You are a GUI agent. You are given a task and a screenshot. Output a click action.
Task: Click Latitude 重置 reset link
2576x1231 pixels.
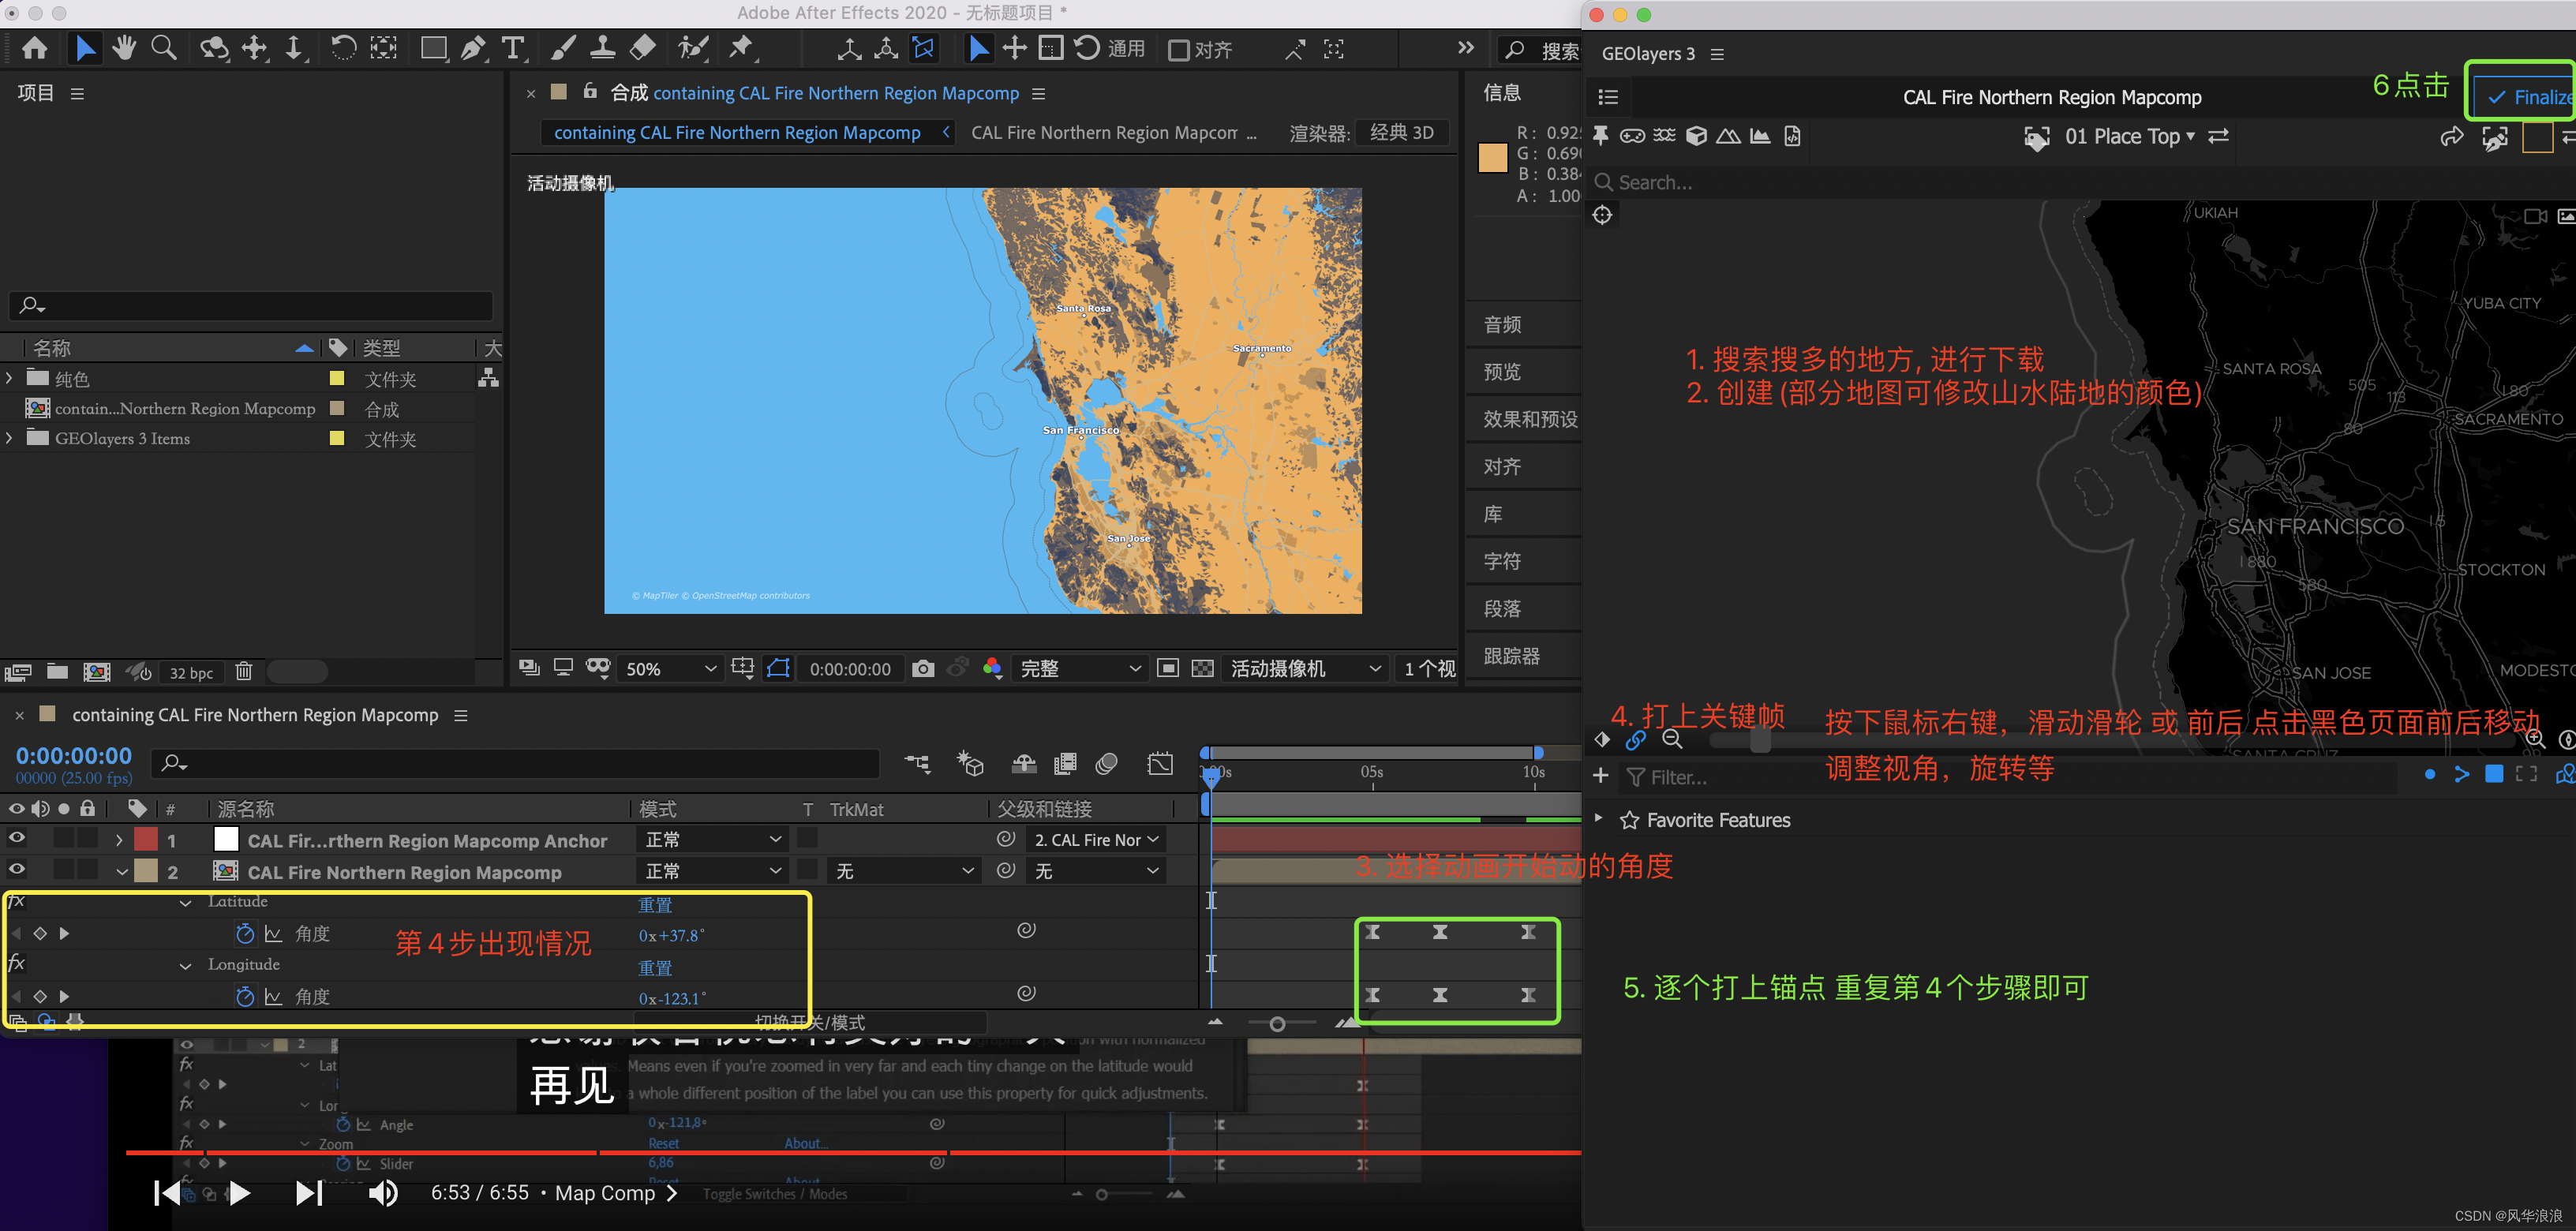coord(655,904)
